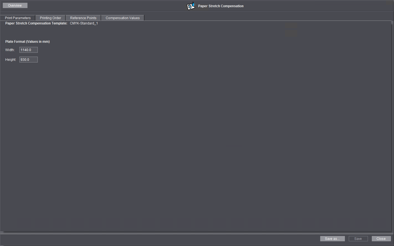The height and width of the screenshot is (246, 394).
Task: Click the Paper Stretch Compensation Template label
Action: (x=36, y=23)
